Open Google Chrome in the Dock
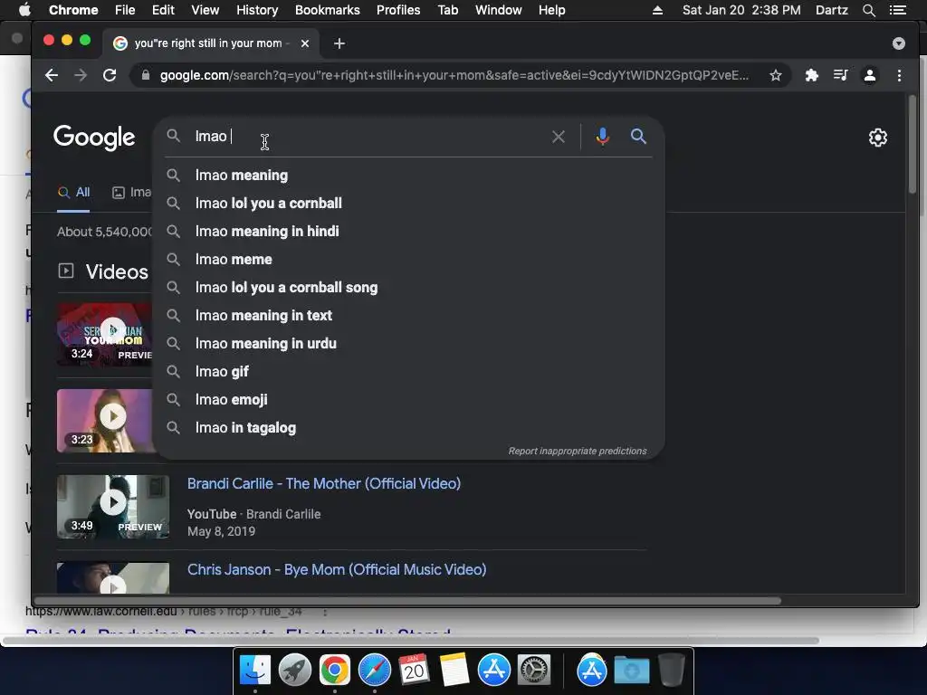The height and width of the screenshot is (695, 927). pyautogui.click(x=335, y=671)
